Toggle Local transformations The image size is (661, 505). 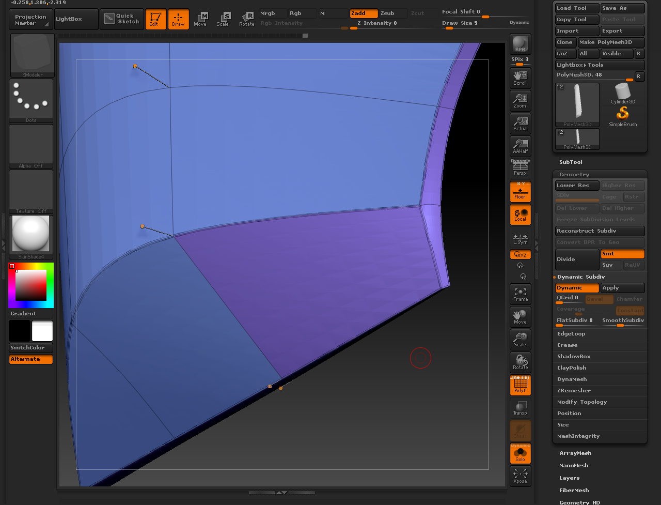[520, 215]
